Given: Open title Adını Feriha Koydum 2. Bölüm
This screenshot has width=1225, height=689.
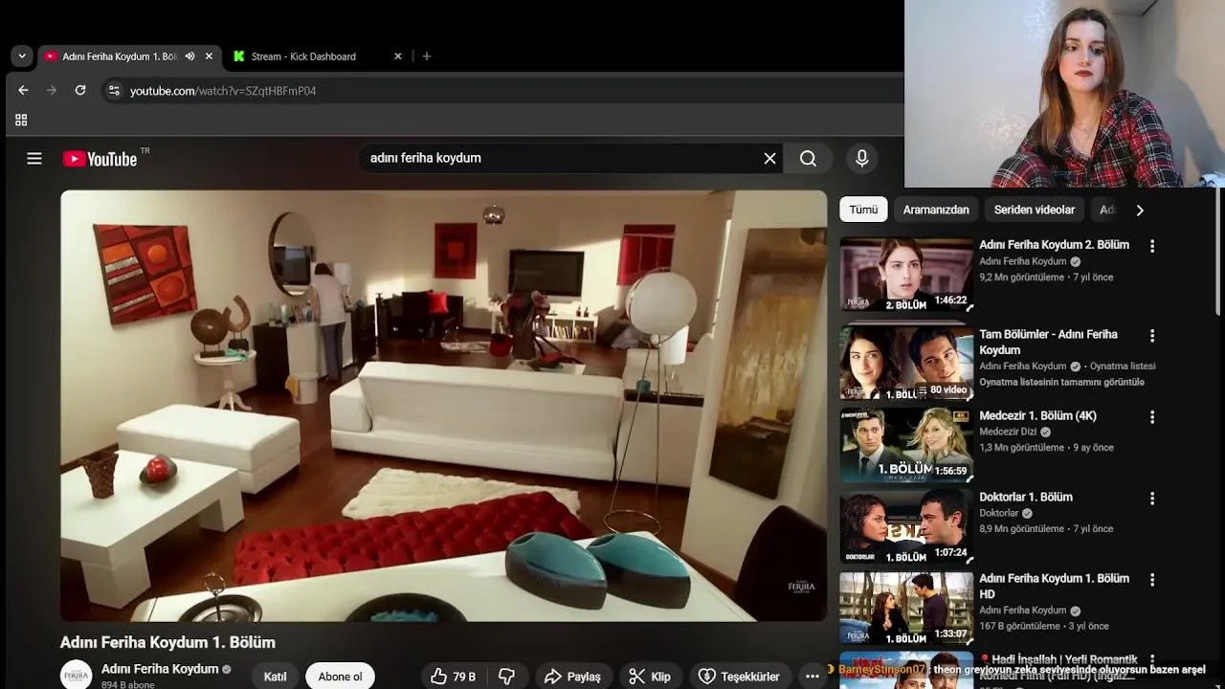Looking at the screenshot, I should click(1054, 245).
